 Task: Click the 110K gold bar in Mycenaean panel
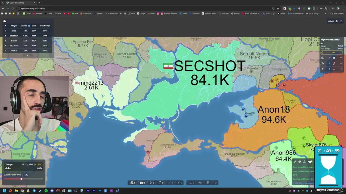[x=332, y=53]
